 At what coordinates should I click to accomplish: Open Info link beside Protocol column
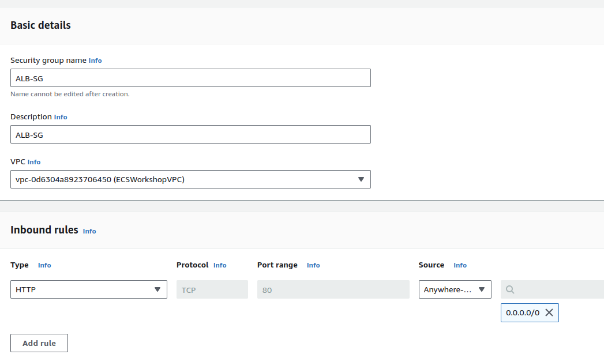(x=220, y=265)
